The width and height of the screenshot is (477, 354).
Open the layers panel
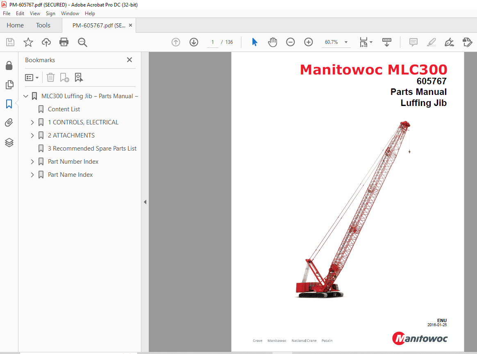pos(9,142)
